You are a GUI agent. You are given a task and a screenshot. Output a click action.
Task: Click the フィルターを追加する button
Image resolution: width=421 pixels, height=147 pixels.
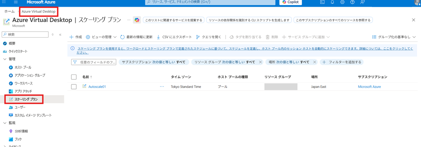tap(342, 62)
